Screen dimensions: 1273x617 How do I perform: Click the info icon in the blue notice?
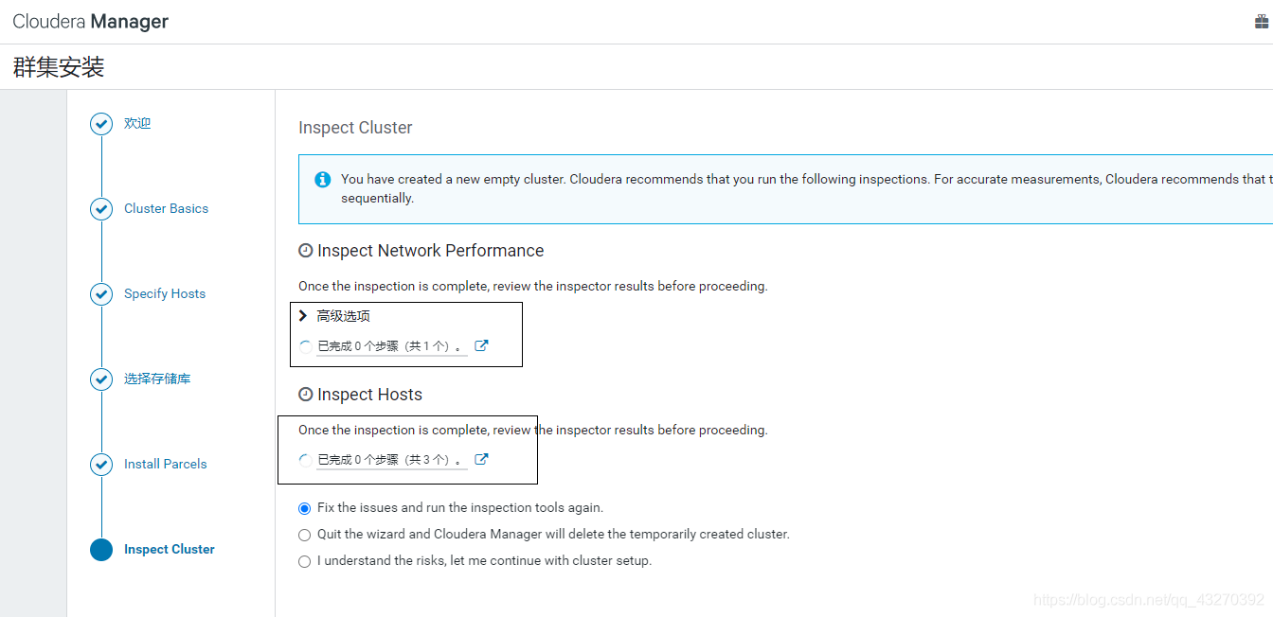[x=323, y=179]
